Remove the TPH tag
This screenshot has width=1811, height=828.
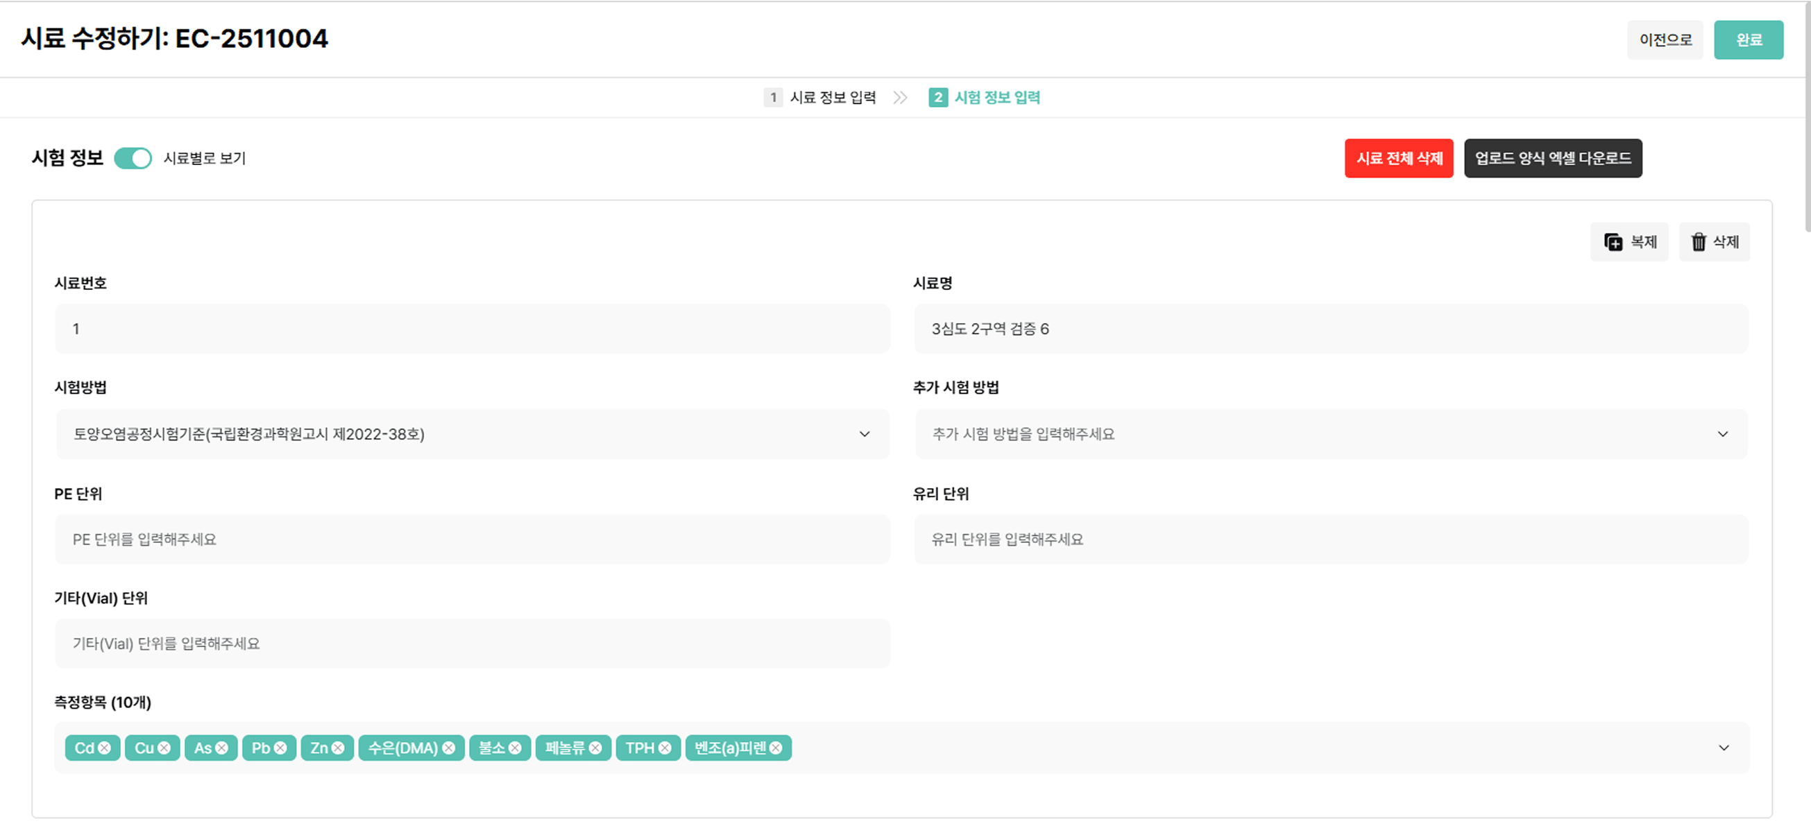[664, 748]
